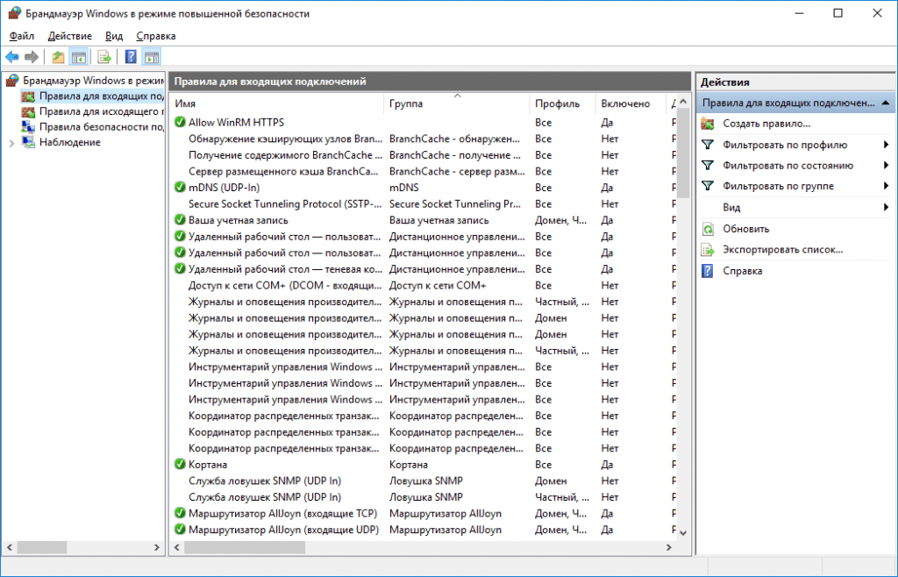Click the green check icon for Кортана
The width and height of the screenshot is (898, 577).
180,465
